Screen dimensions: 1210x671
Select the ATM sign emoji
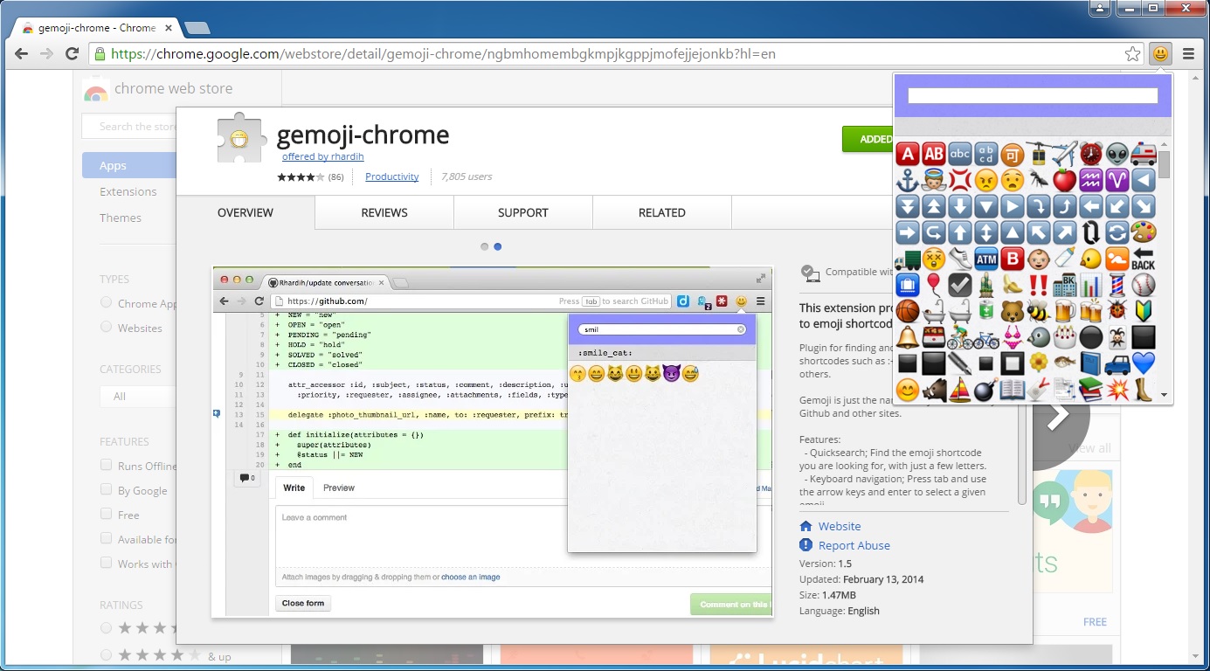(x=986, y=259)
